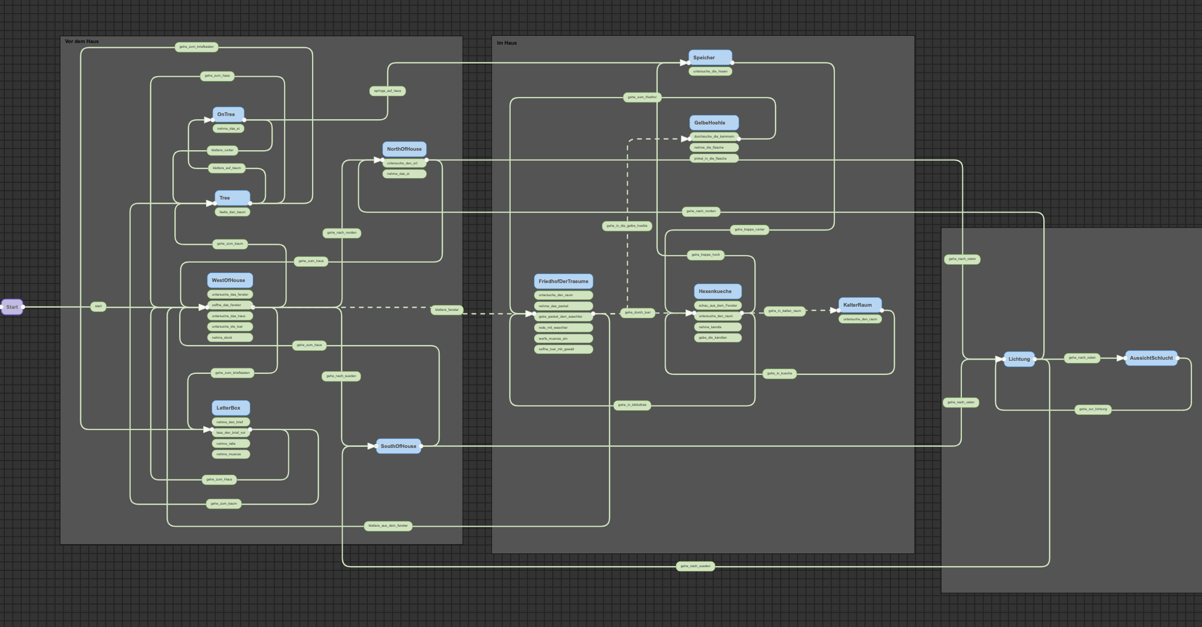The image size is (1202, 627).
Task: Click the faelle_den_baum action under Tree
Action: tap(232, 212)
